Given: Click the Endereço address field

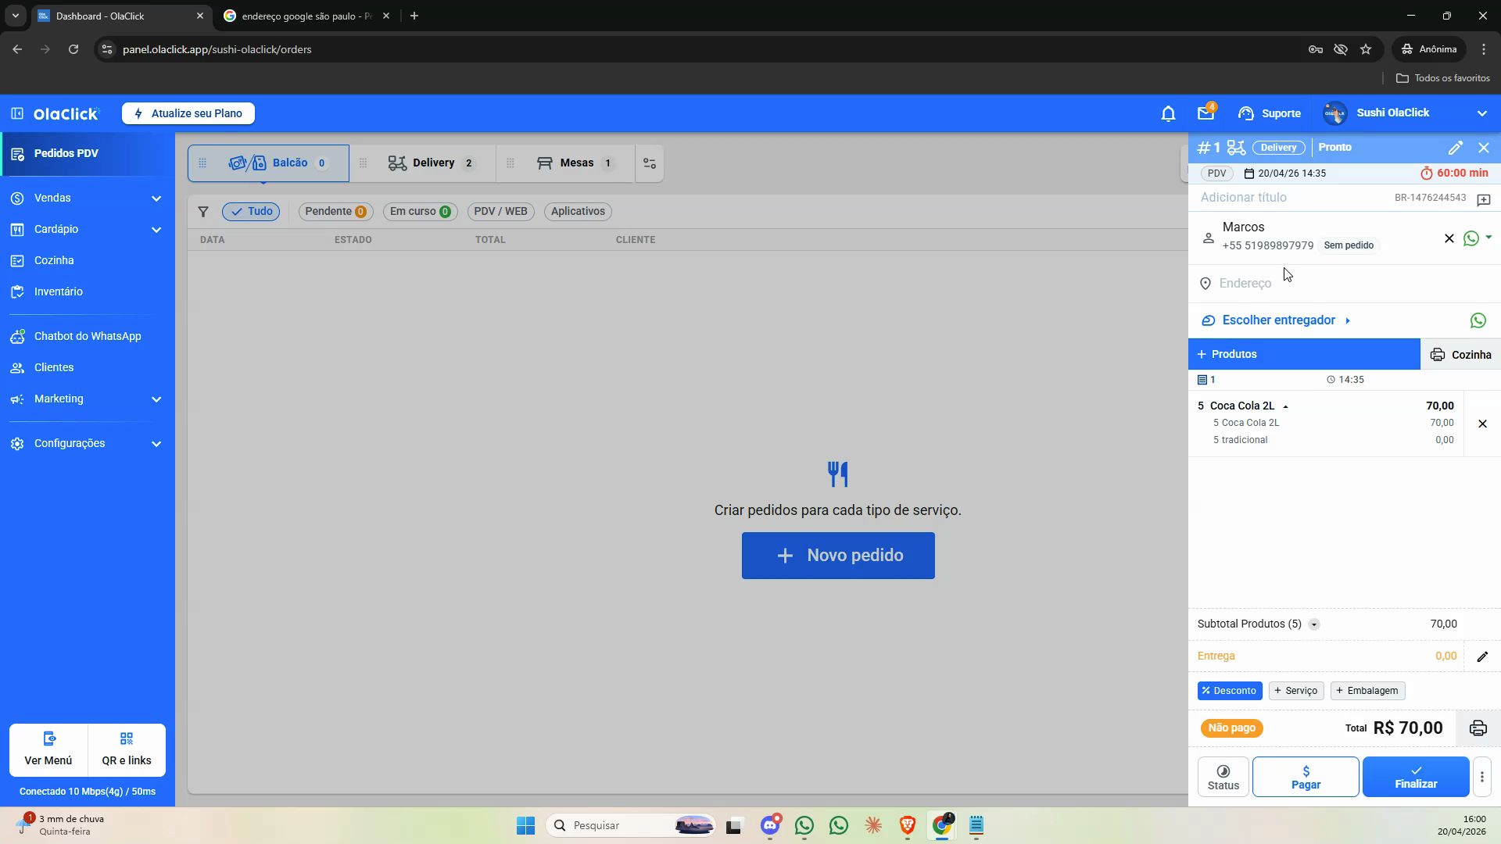Looking at the screenshot, I should (x=1345, y=284).
